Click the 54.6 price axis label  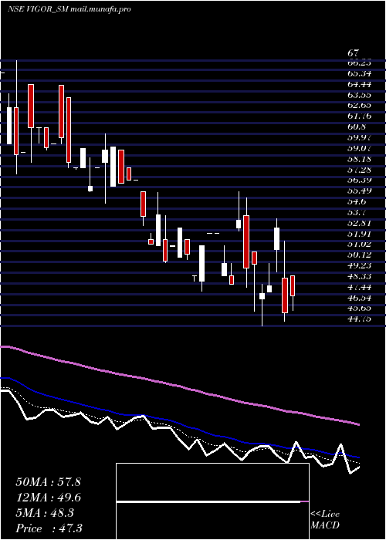357,201
